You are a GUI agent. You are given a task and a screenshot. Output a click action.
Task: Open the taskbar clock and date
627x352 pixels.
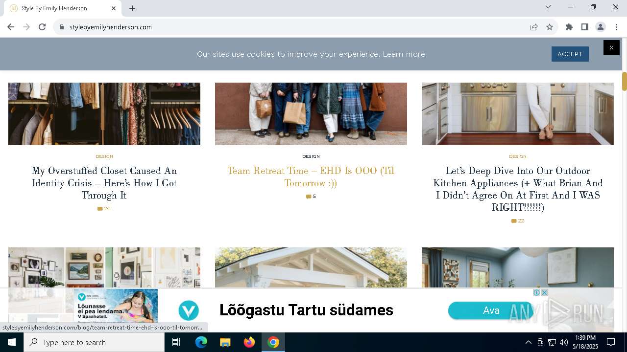[585, 342]
